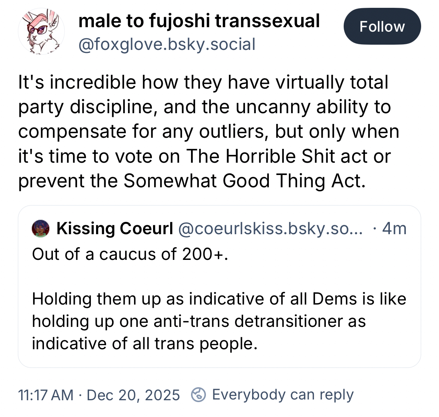Click the @foxglove.bsky.social handle
The image size is (439, 417).
pyautogui.click(x=167, y=44)
